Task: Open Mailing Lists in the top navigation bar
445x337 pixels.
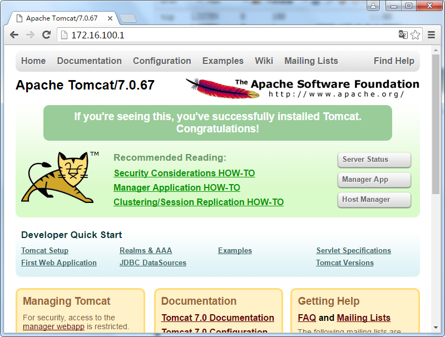Action: [311, 61]
